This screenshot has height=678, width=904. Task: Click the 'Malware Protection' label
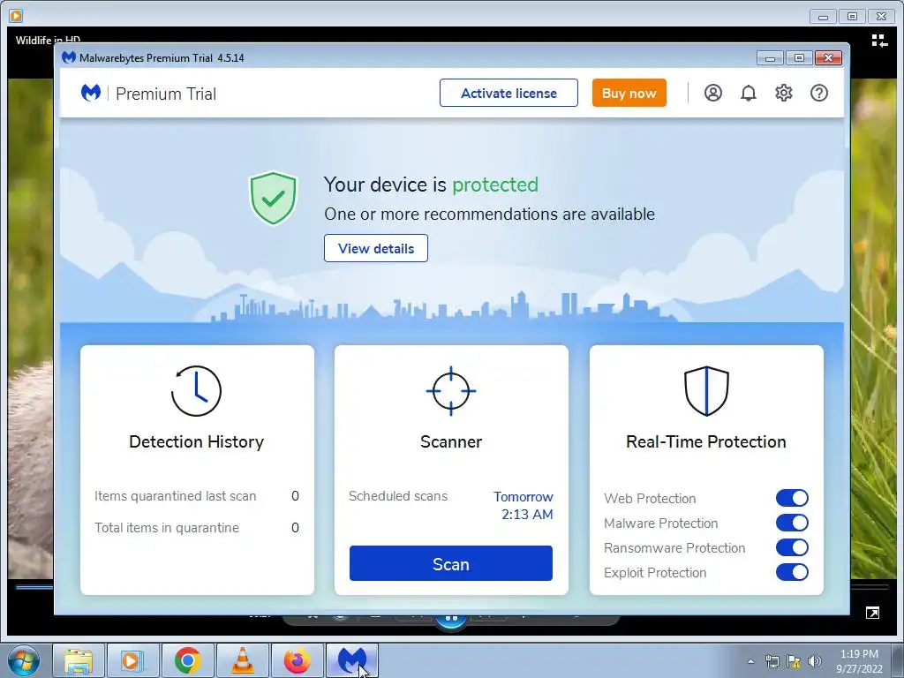point(660,524)
